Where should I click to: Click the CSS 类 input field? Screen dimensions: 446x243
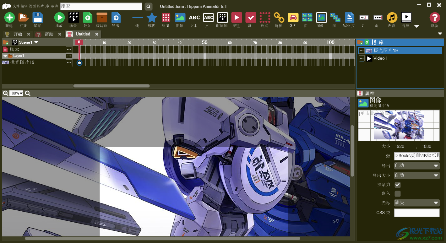[x=417, y=213]
